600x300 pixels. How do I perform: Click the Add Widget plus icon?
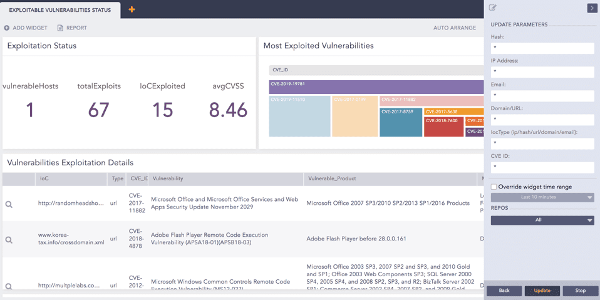[x=7, y=28]
